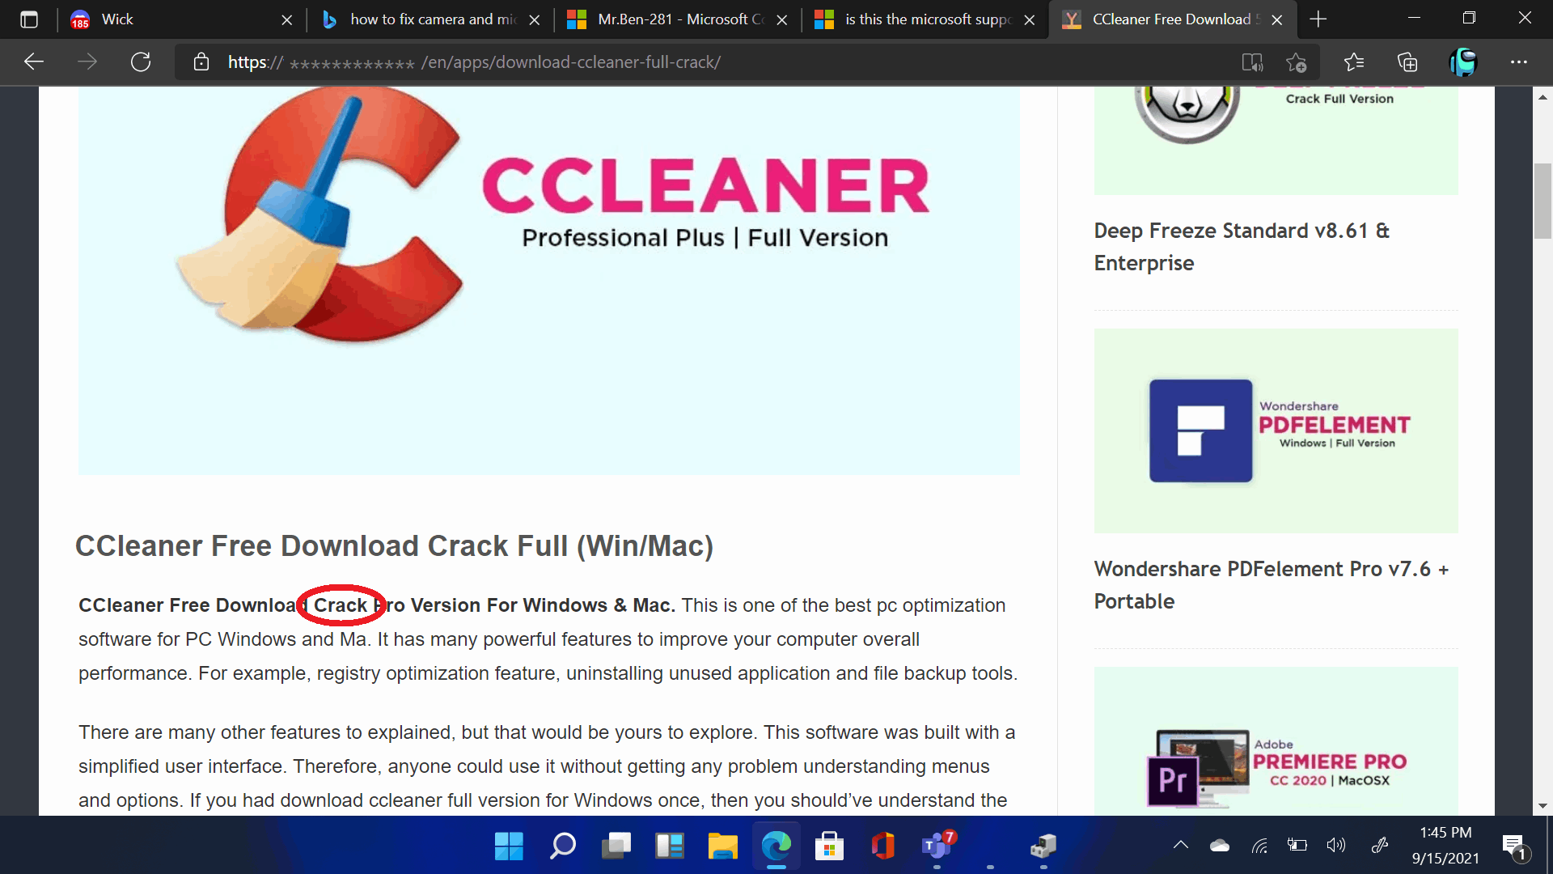Viewport: 1553px width, 874px height.
Task: Click the 'how to fix camera' tab
Action: (425, 19)
